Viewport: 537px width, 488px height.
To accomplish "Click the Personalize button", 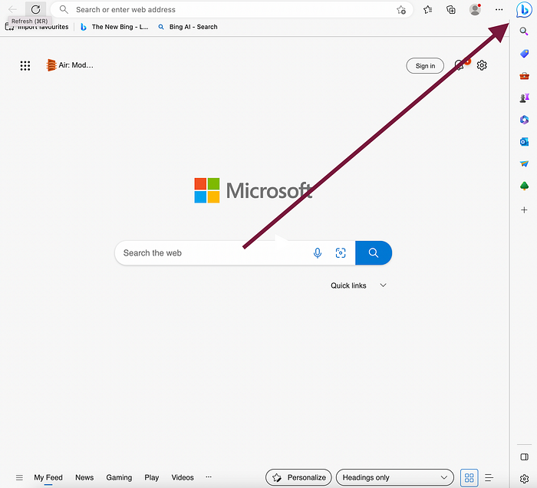I will [298, 477].
